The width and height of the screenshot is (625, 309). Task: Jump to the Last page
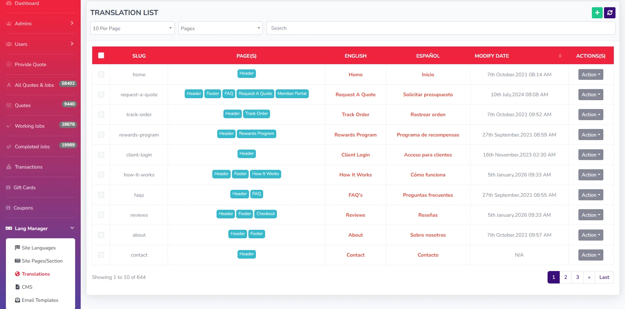(604, 277)
